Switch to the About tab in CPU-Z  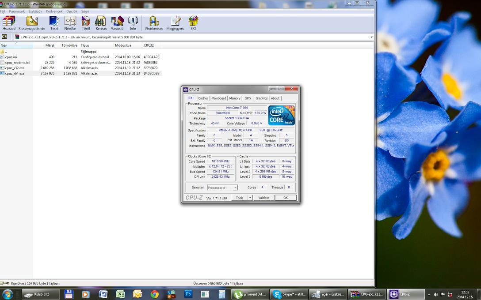click(x=275, y=98)
